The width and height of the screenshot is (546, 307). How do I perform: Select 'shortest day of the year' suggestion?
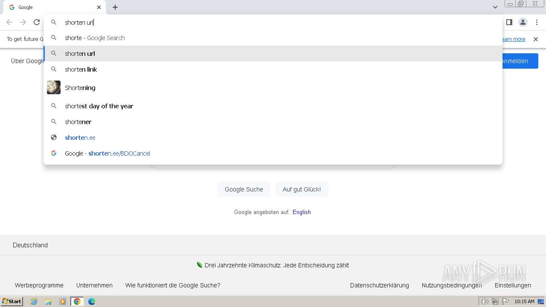point(273,106)
